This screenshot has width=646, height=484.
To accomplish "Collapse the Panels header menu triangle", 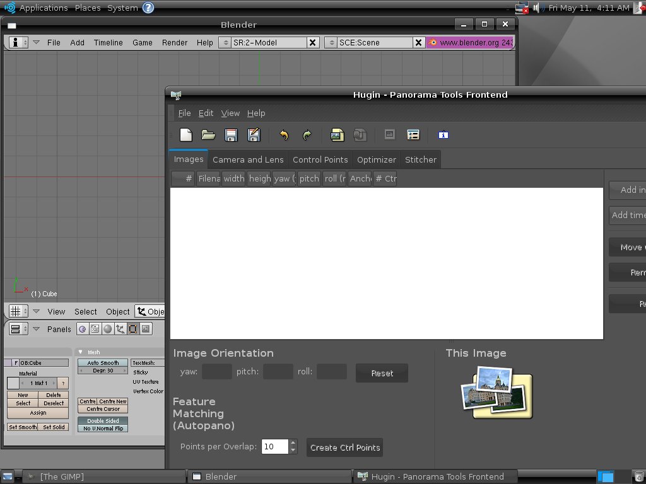I will point(36,329).
